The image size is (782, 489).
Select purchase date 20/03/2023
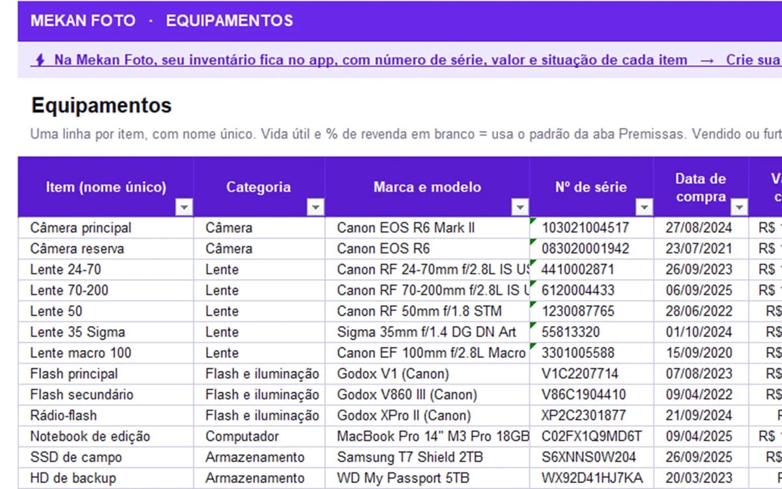coord(701,478)
